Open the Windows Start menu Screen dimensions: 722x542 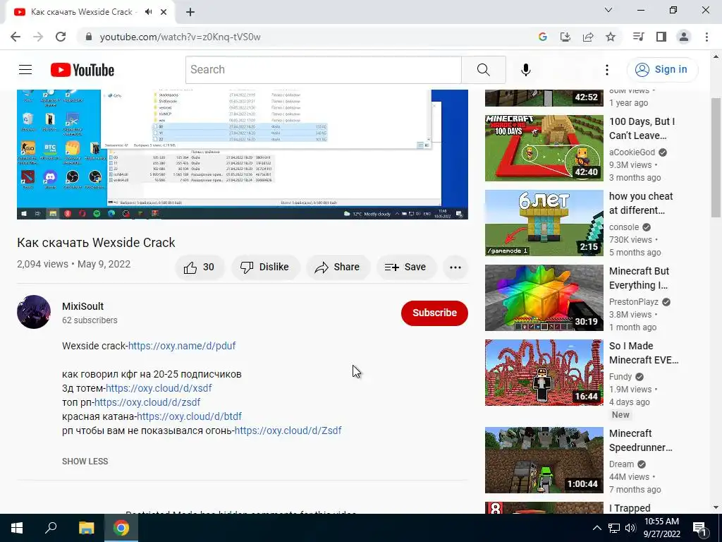(x=17, y=528)
